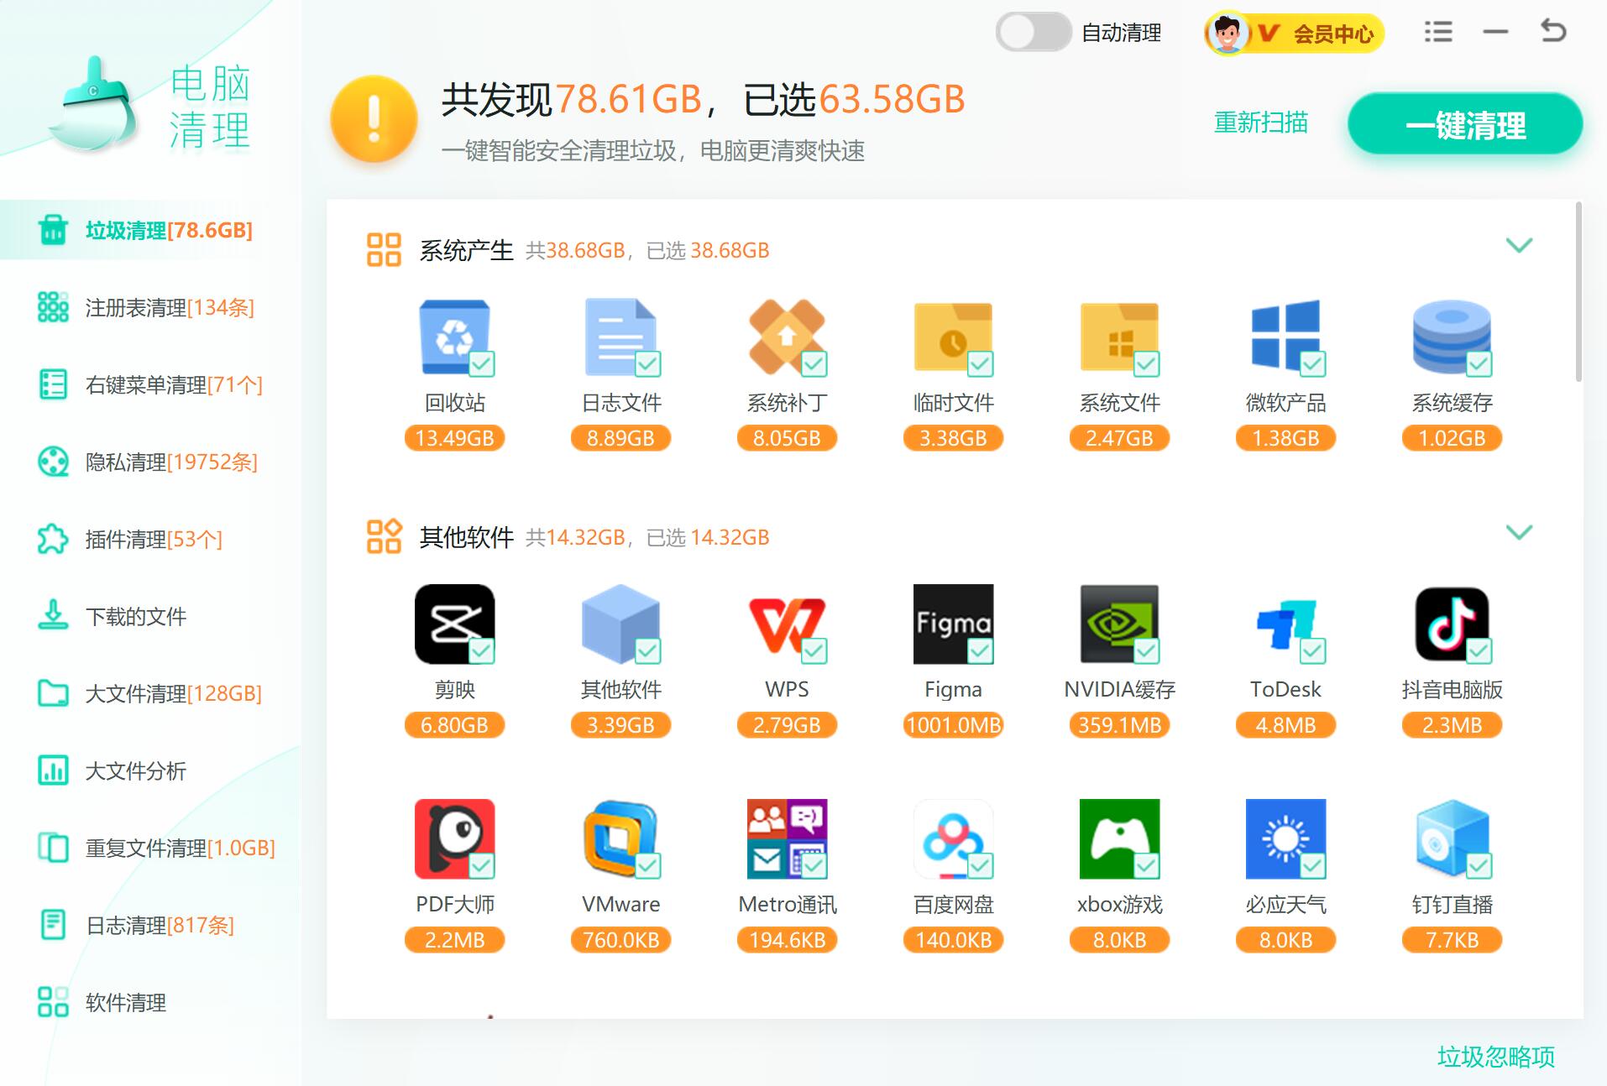The width and height of the screenshot is (1607, 1086).
Task: Click the 1001.0MB size label
Action: pos(953,725)
